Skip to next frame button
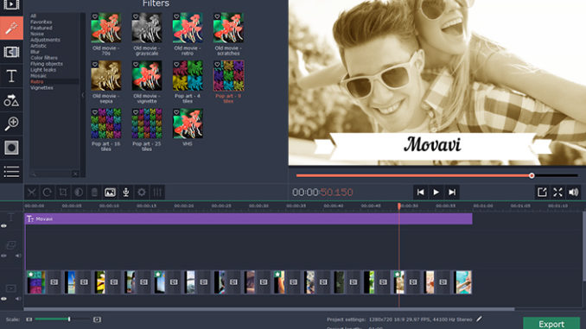Viewport: 586px width, 329px height. (452, 193)
